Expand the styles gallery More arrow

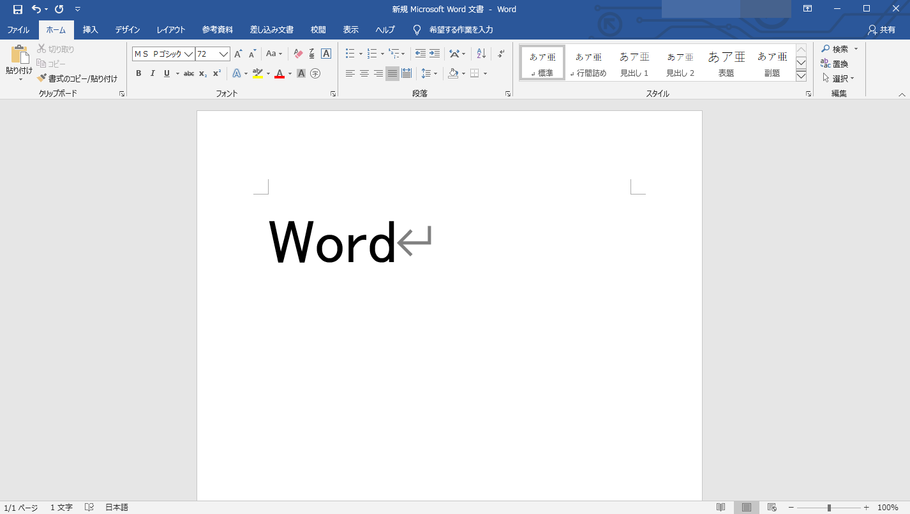[x=802, y=76]
